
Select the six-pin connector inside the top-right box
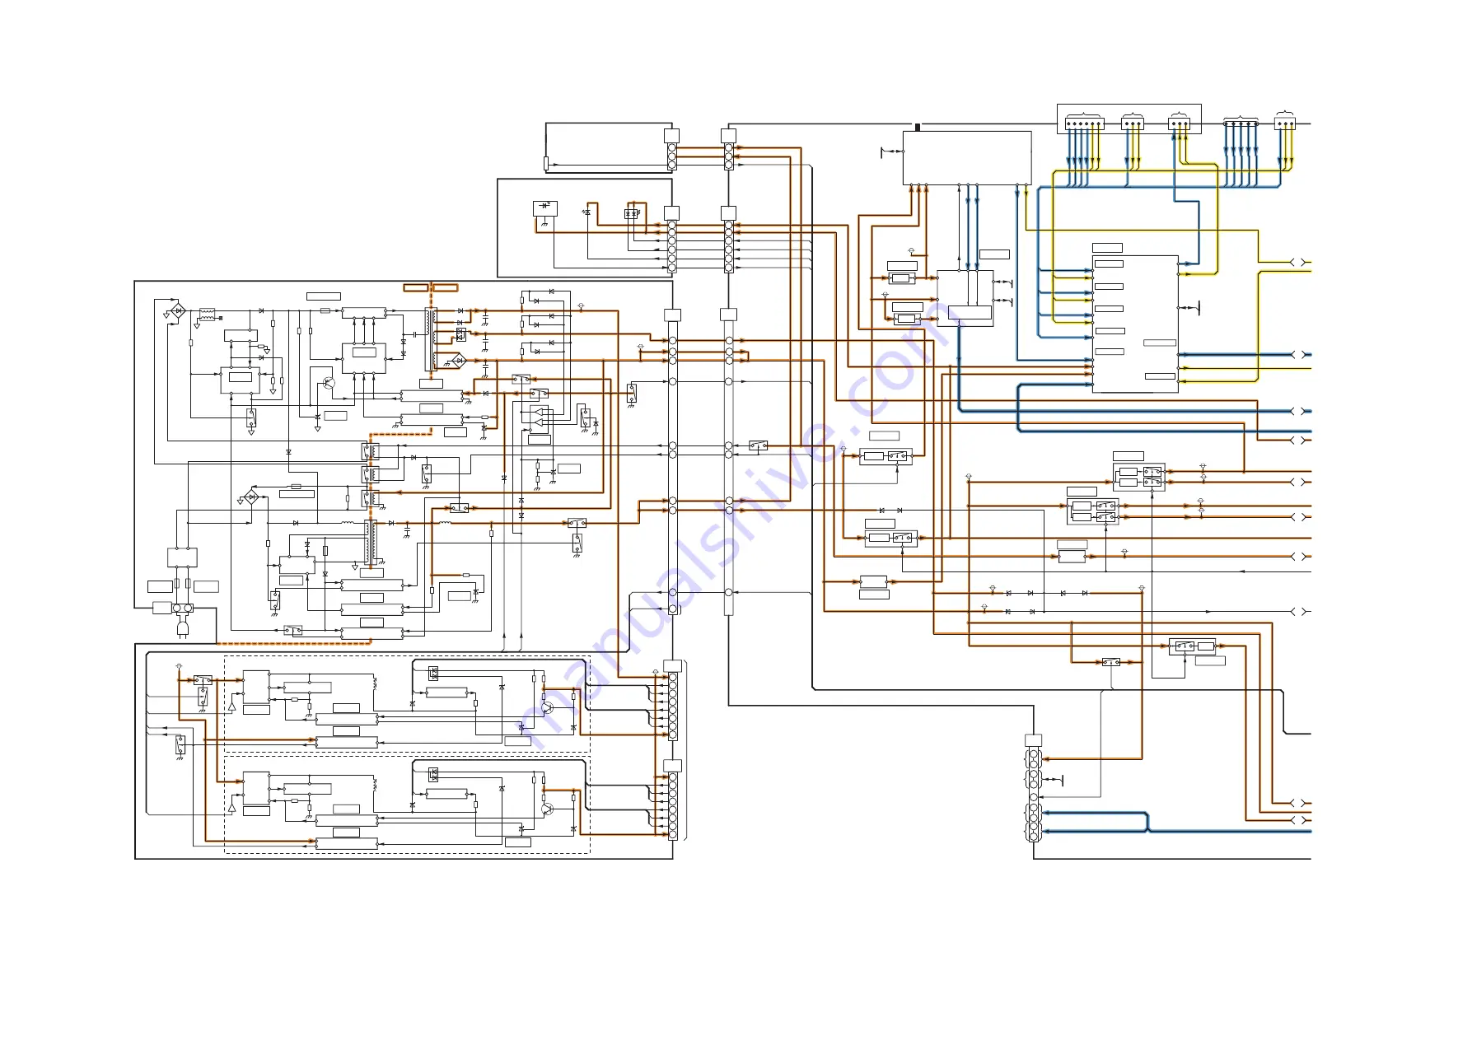pos(1084,124)
